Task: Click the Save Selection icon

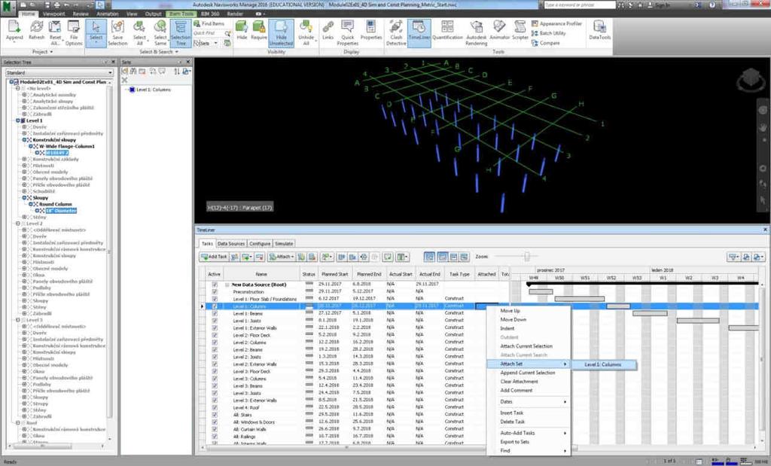Action: tap(117, 32)
